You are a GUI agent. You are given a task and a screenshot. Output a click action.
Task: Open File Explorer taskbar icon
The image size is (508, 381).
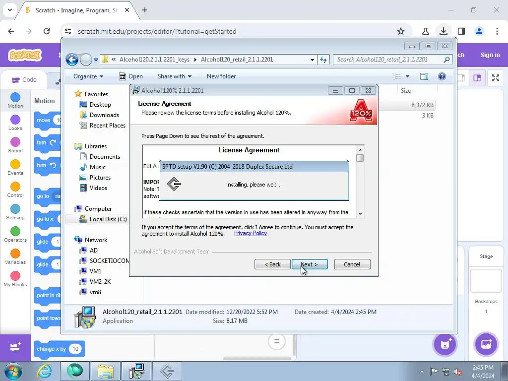pyautogui.click(x=106, y=371)
